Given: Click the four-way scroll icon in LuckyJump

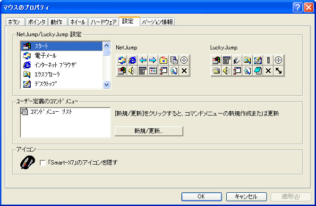Looking at the screenshot, I should (x=279, y=60).
